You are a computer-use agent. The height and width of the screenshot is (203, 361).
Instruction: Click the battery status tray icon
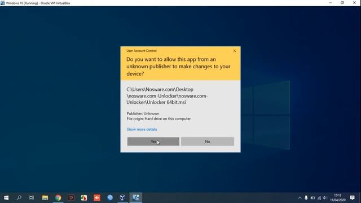click(312, 198)
